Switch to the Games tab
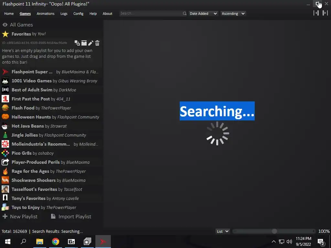331x248 pixels. coord(25,14)
